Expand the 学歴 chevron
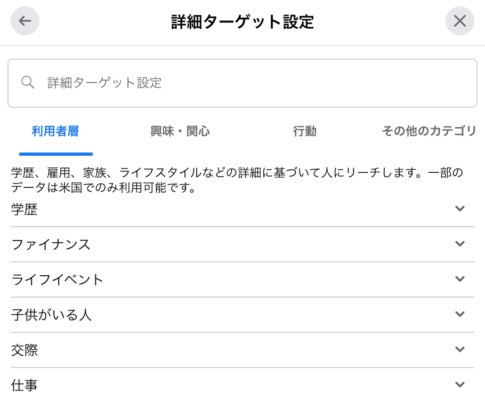This screenshot has height=400, width=485. pos(460,209)
